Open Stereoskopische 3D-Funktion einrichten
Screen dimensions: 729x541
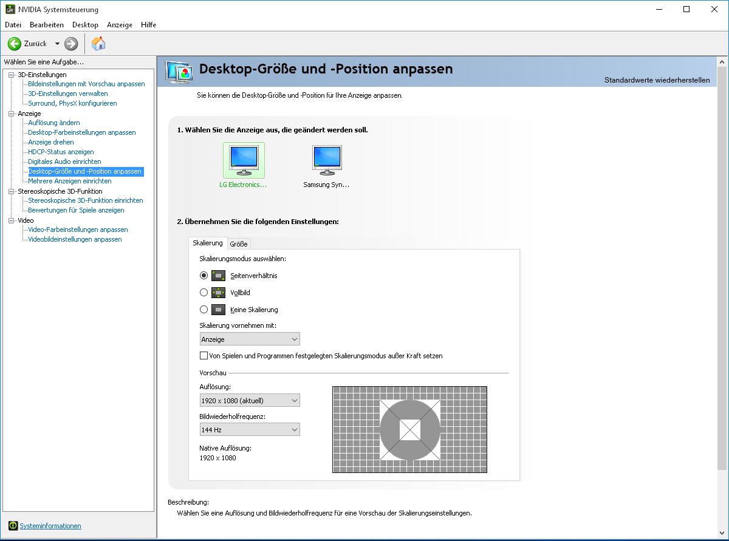[x=86, y=200]
